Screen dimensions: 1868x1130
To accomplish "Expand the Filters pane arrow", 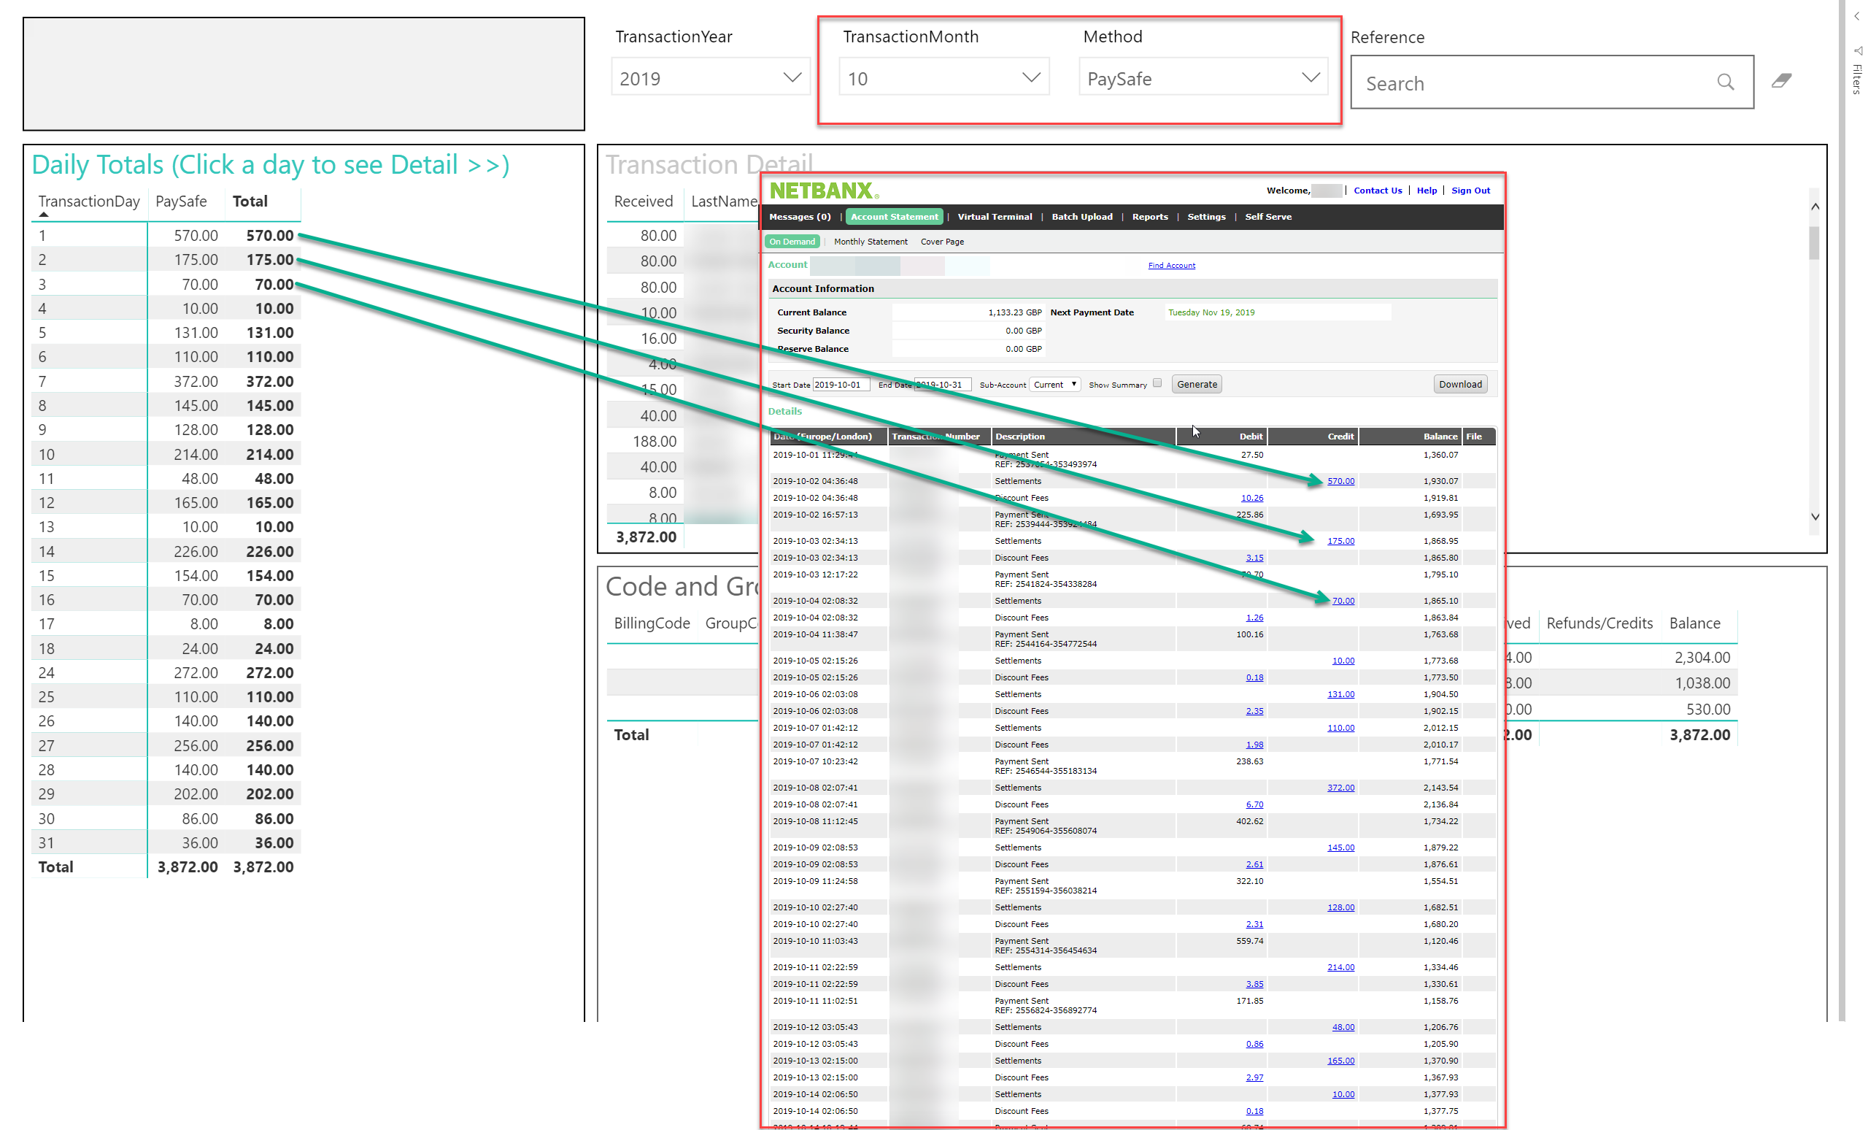I will click(x=1856, y=16).
